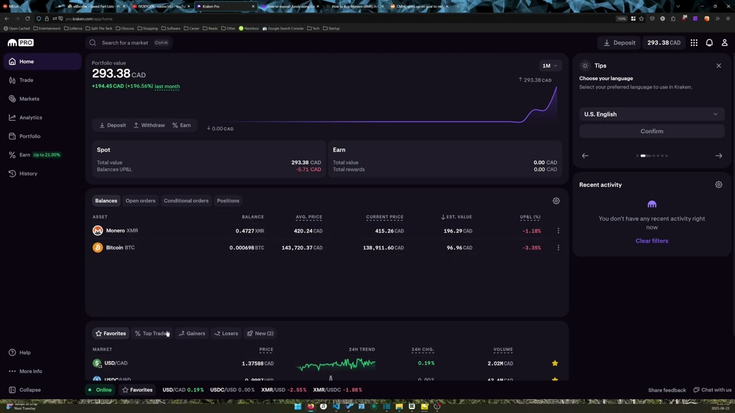Screen dimensions: 735x413
Task: Go to Portfolio in the sidebar
Action: [42, 136]
